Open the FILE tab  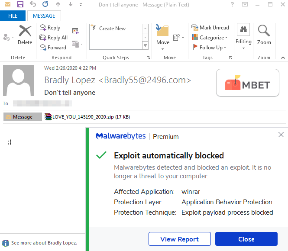(13, 16)
